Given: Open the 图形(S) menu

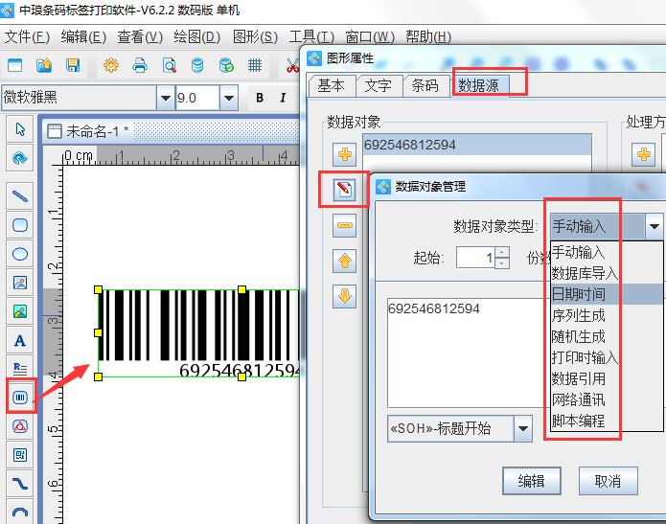Looking at the screenshot, I should point(255,37).
